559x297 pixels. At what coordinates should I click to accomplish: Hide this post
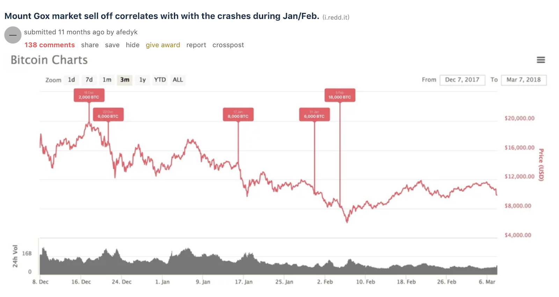pos(133,45)
